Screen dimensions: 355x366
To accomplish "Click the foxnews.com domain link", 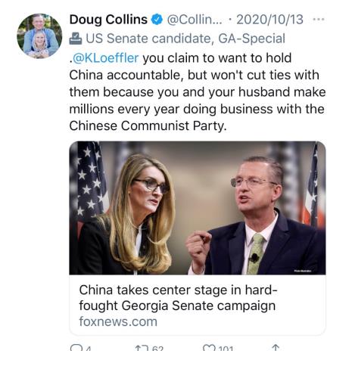I will (x=118, y=321).
